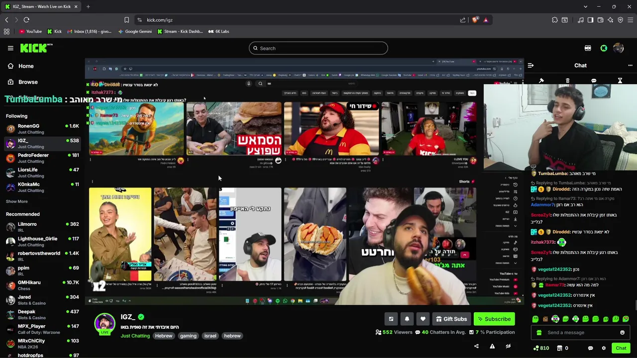The image size is (637, 358).
Task: Open the chat three-dots options menu
Action: 630,65
